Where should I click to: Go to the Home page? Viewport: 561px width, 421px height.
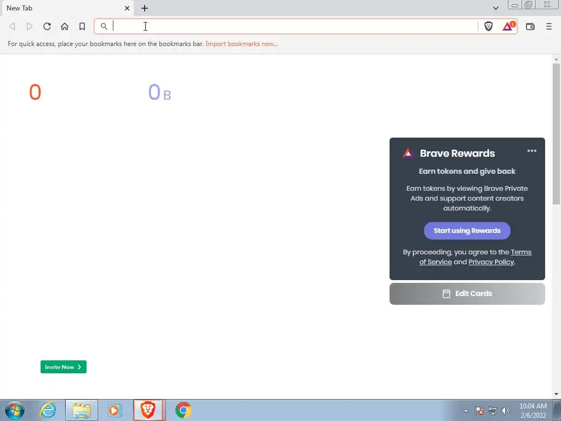(x=65, y=26)
